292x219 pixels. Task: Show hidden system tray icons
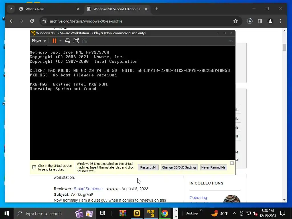pos(235,213)
